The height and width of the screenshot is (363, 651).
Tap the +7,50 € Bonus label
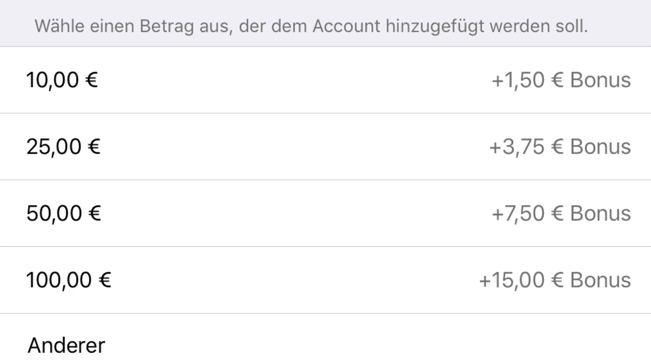(x=561, y=214)
